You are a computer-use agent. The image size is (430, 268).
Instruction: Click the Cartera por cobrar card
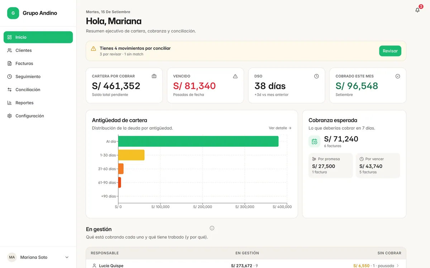tap(124, 85)
